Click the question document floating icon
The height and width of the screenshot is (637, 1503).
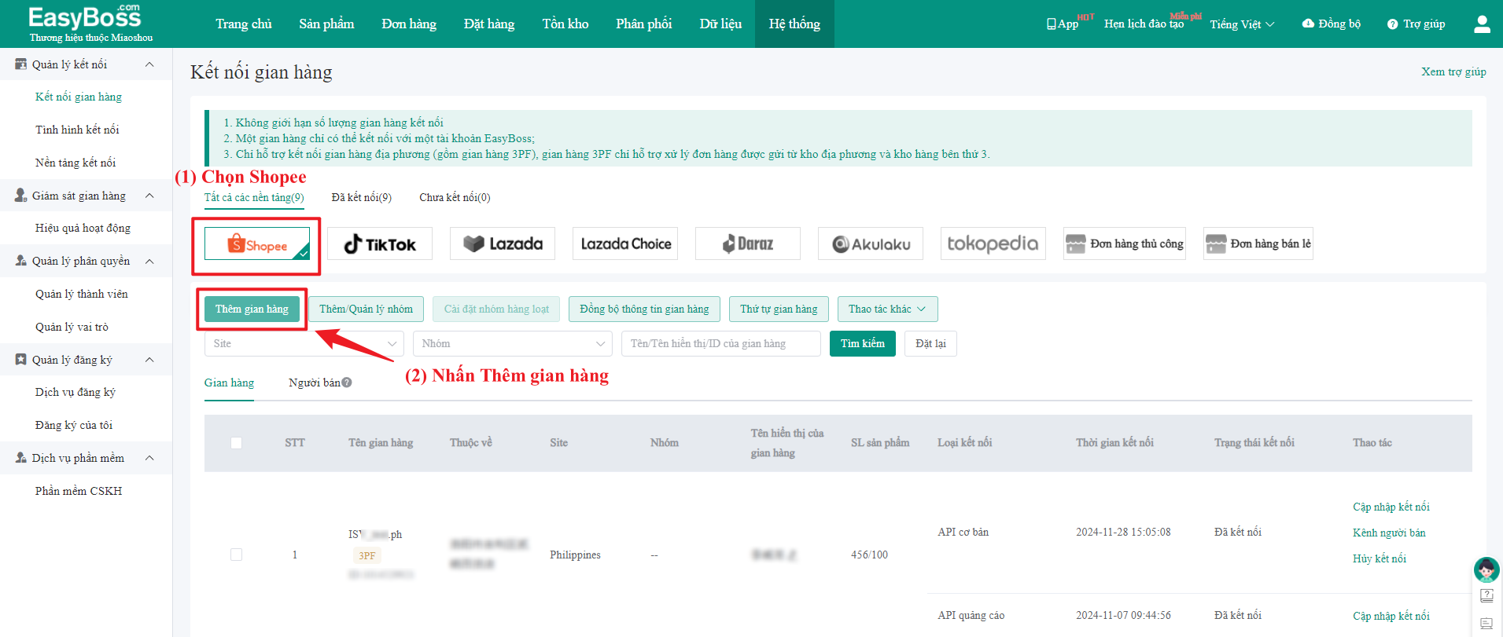coord(1486,596)
